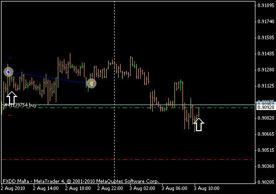Image resolution: width=276 pixels, height=194 pixels.
Task: Click the '2 Aug 2010' time label
Action: (13, 188)
